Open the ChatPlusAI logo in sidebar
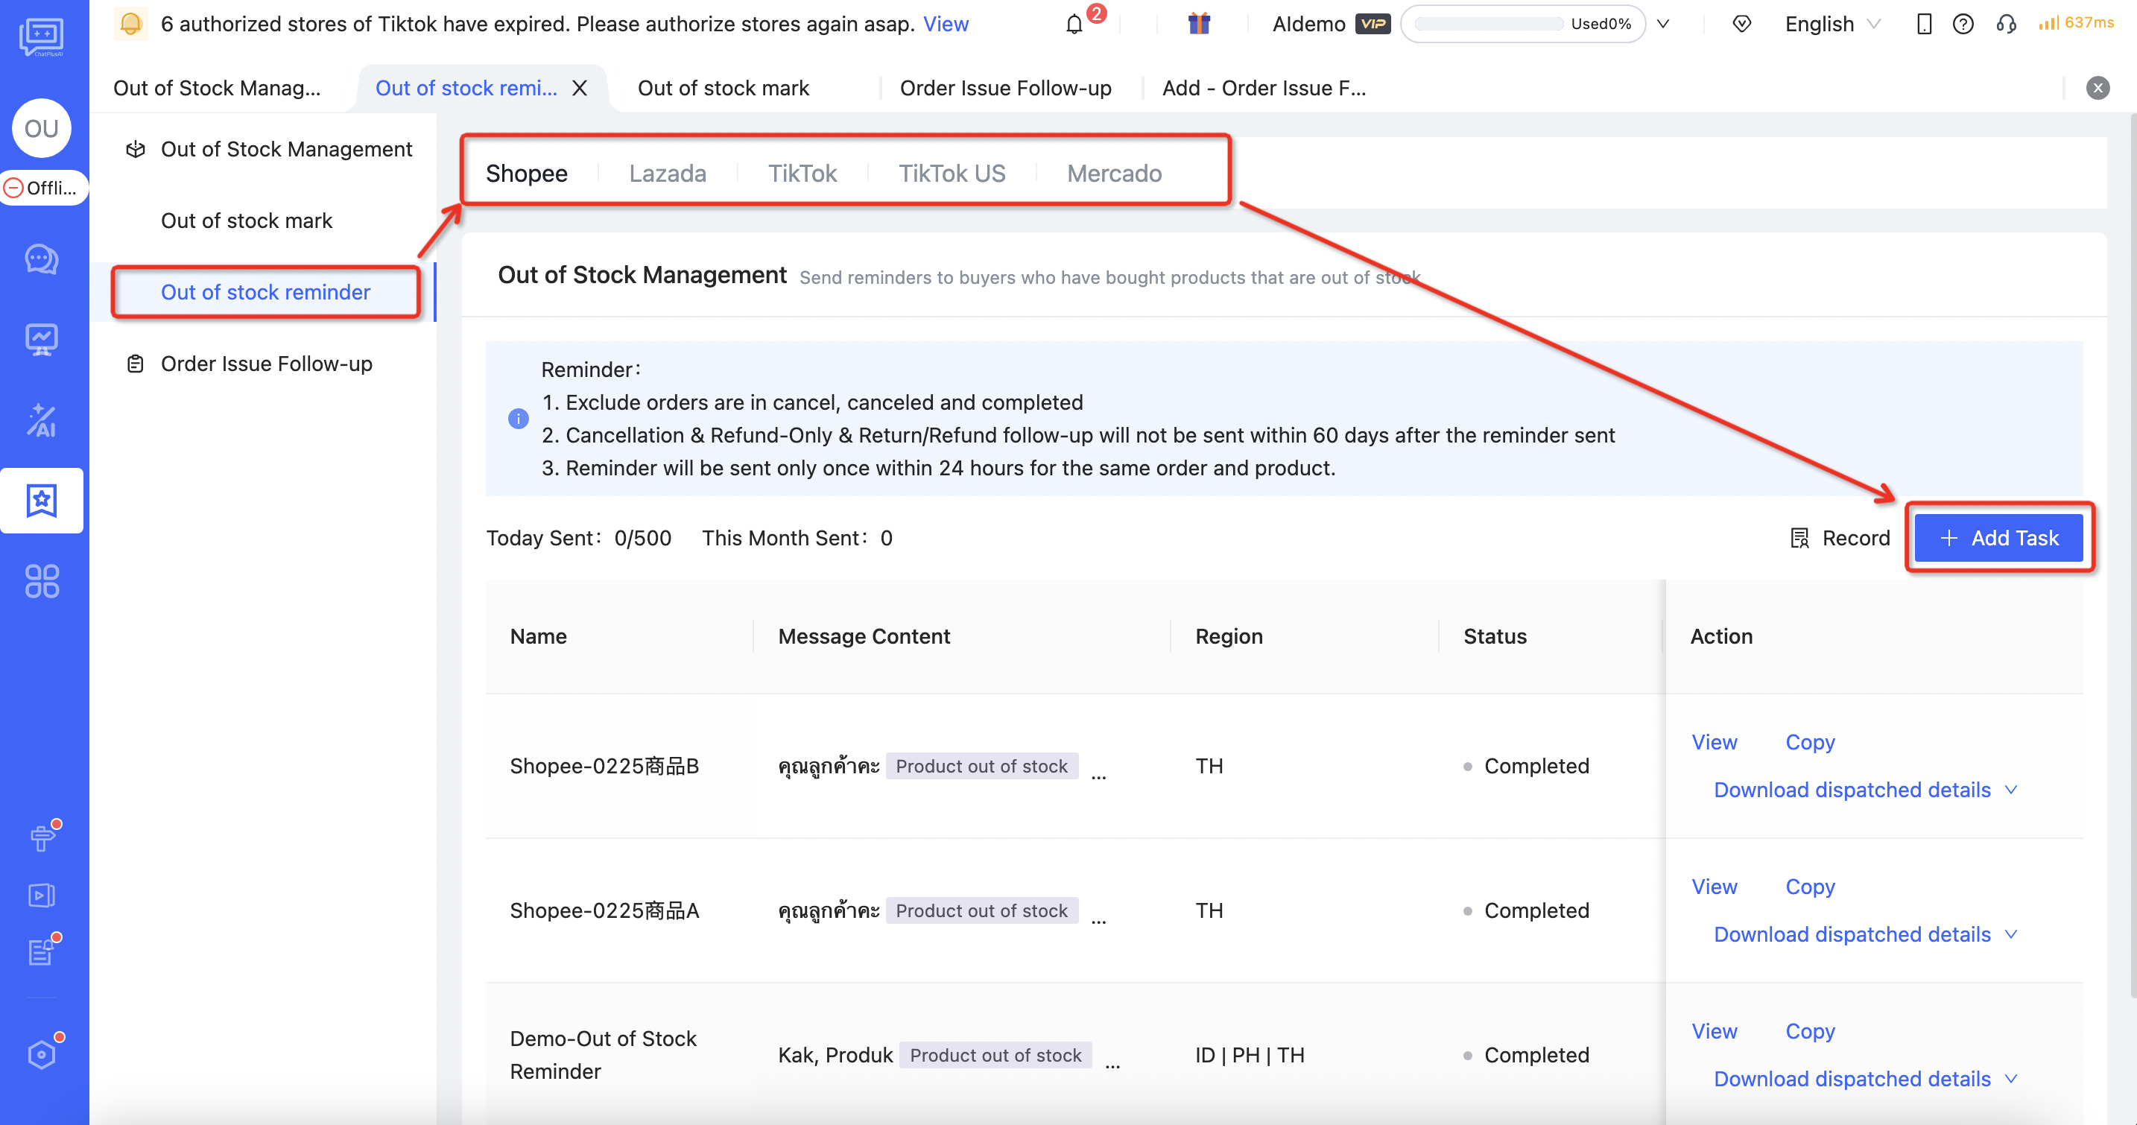Viewport: 2137px width, 1125px height. point(42,37)
